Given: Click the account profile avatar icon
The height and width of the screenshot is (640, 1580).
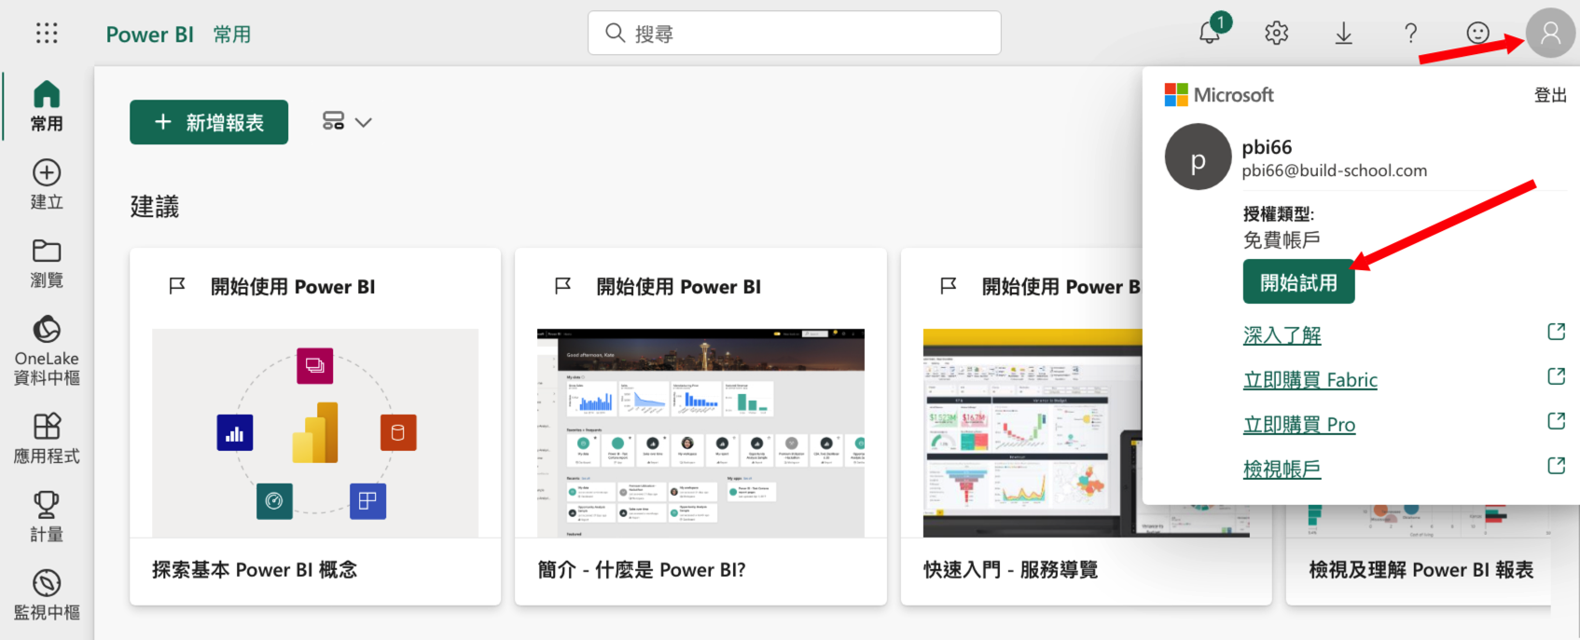Looking at the screenshot, I should coord(1550,34).
